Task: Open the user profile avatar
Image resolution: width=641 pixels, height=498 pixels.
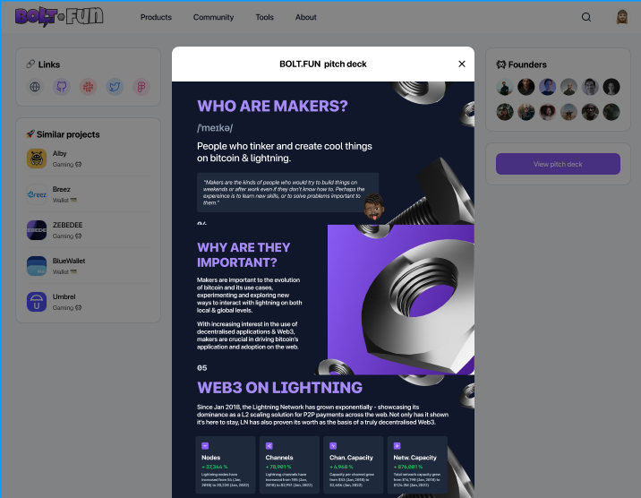Action: click(622, 17)
